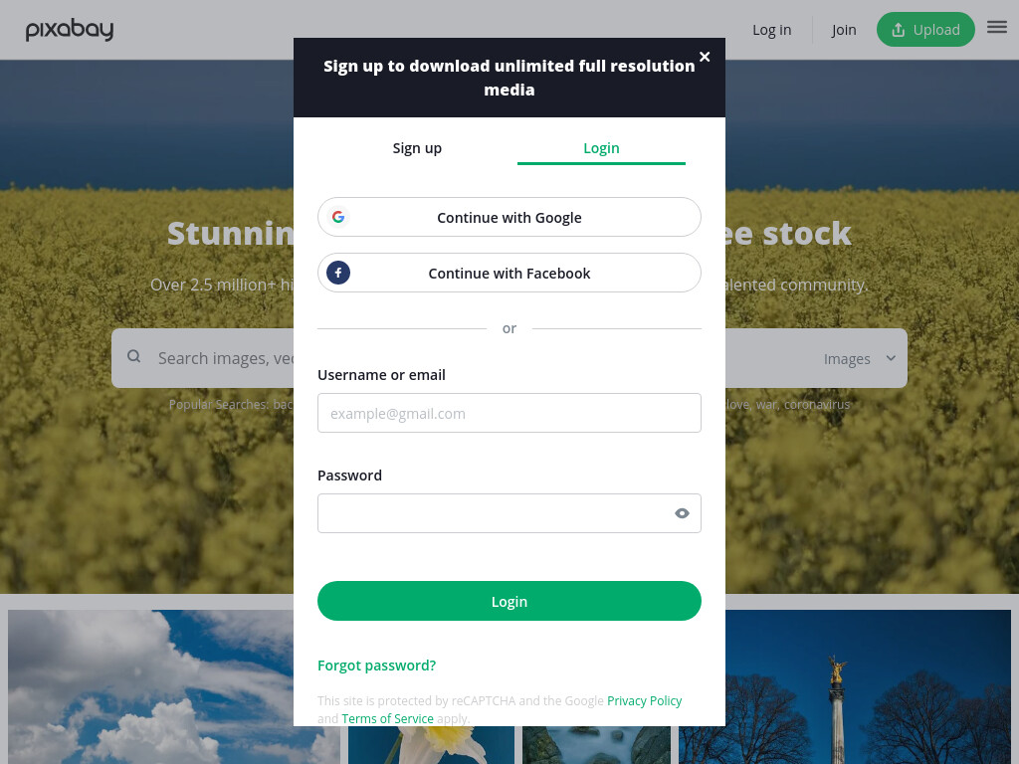Open the Privacy Policy link

pos(644,701)
